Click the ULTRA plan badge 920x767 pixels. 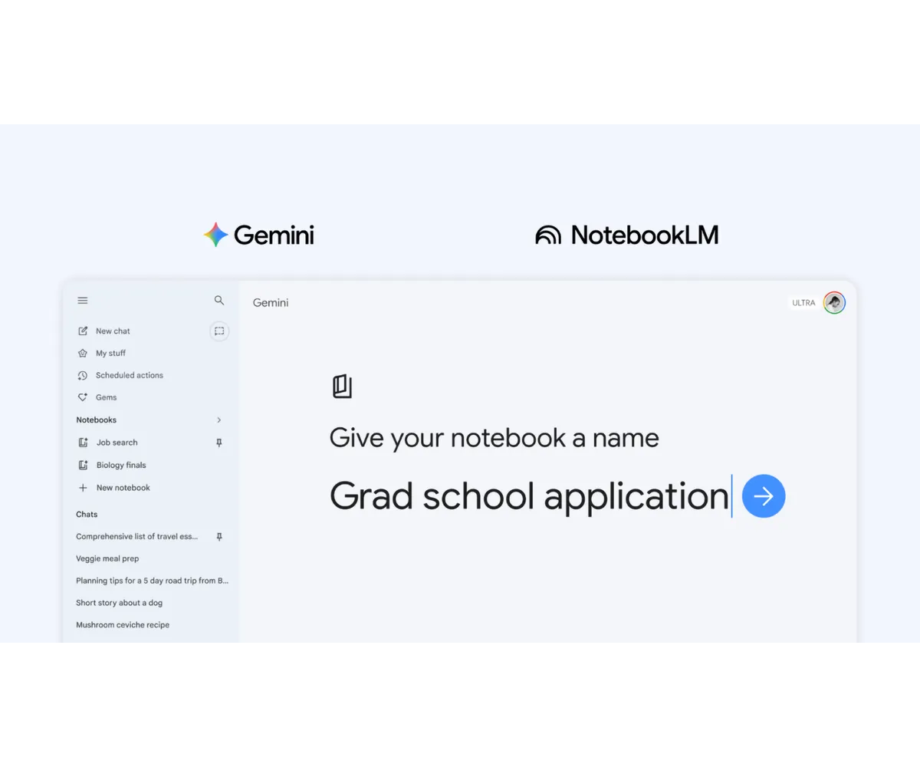pos(803,303)
